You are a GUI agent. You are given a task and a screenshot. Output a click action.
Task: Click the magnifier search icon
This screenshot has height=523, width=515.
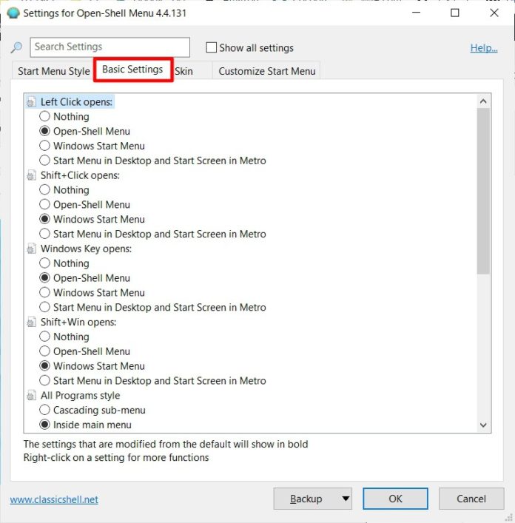(16, 47)
